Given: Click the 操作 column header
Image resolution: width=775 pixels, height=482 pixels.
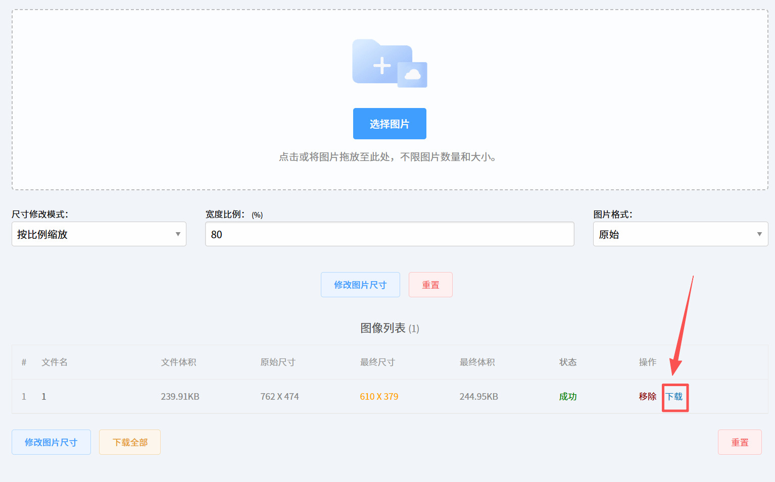Looking at the screenshot, I should [x=648, y=362].
